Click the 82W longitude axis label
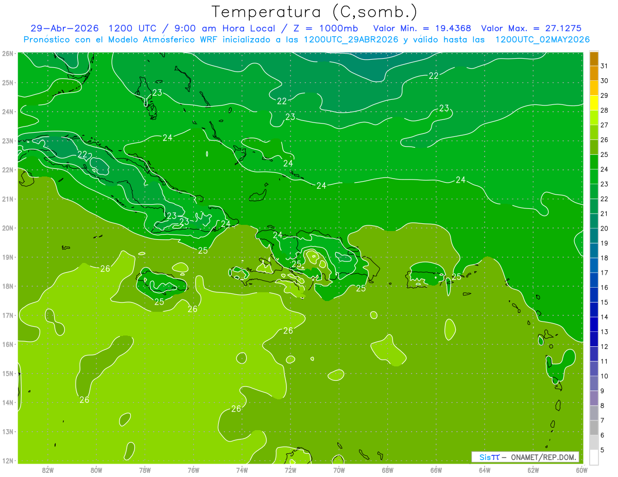 point(48,470)
